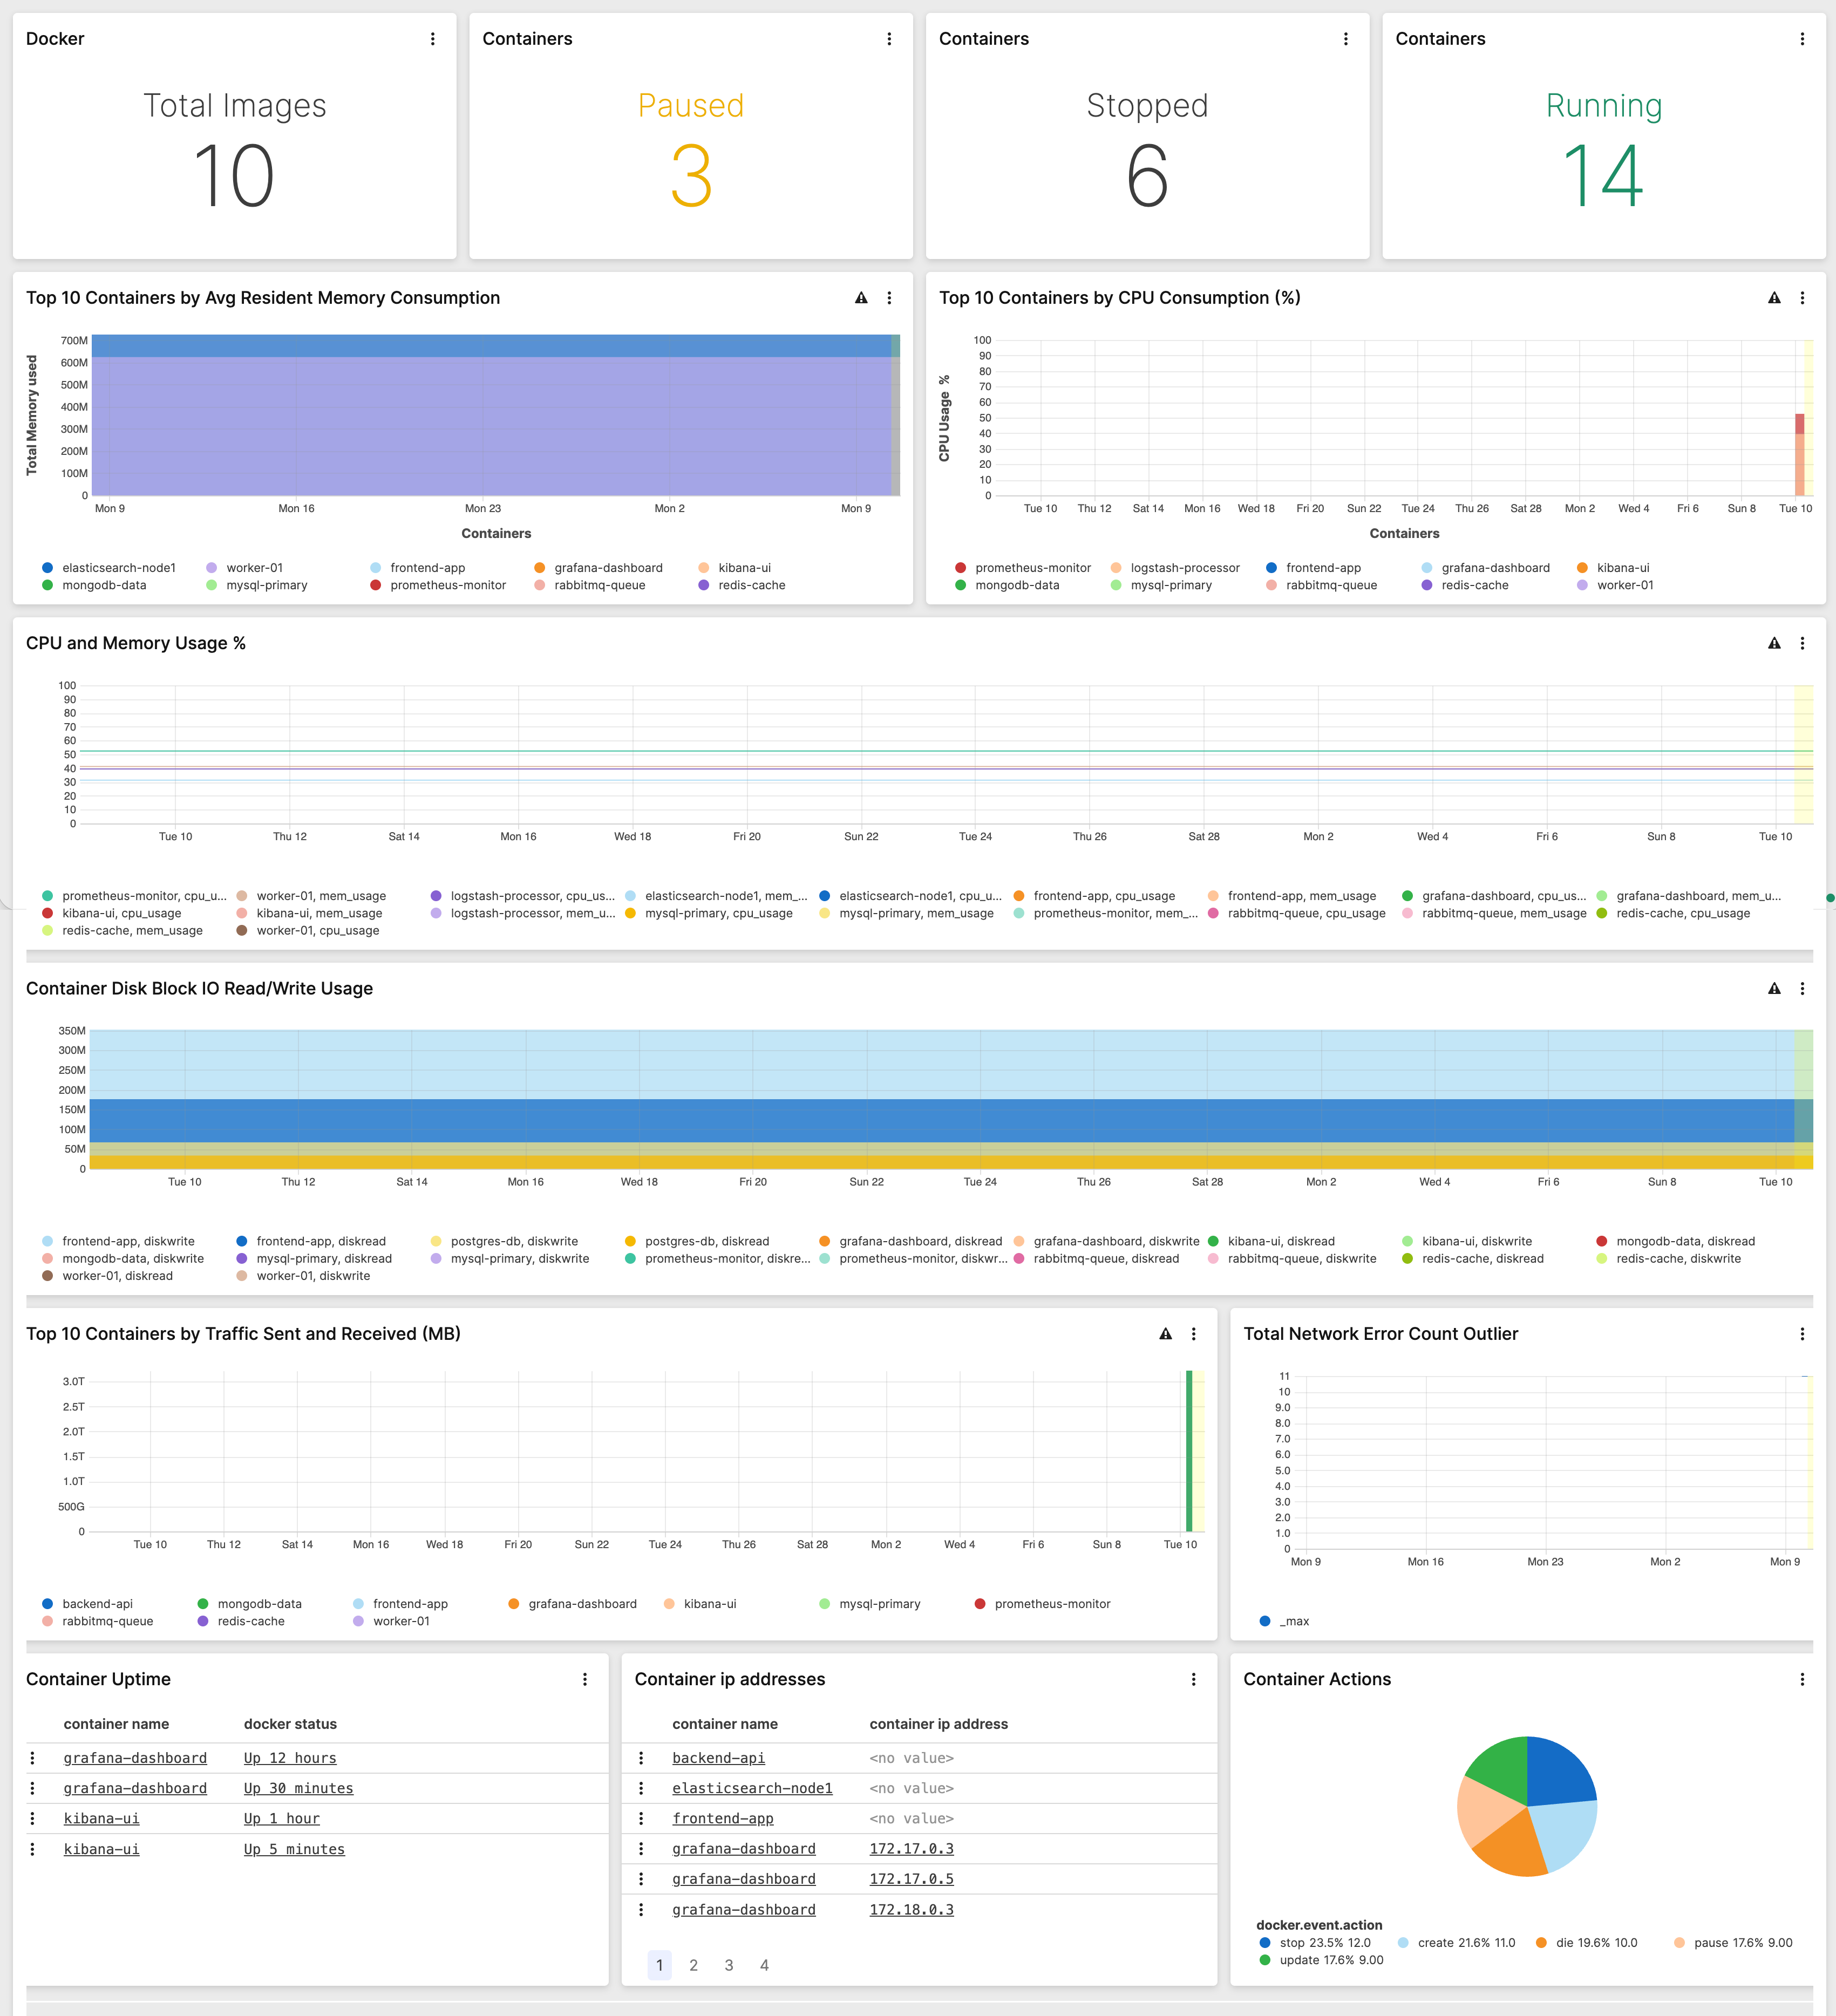Screen dimensions: 1836x2016
Task: Open the Docker panel kebab menu
Action: click(433, 39)
